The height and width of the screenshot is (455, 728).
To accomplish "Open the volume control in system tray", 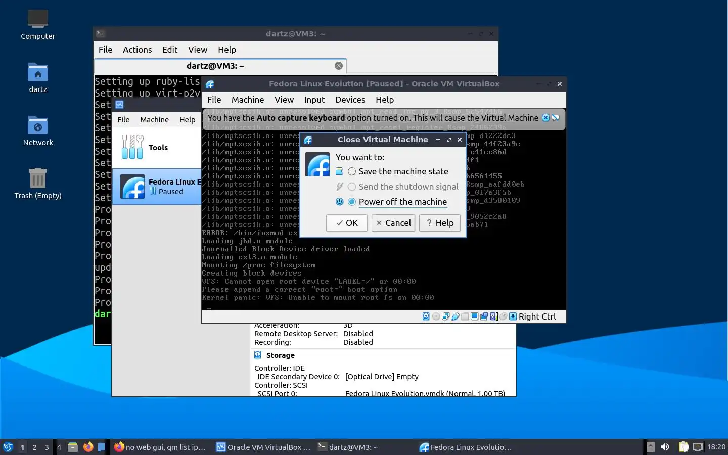I will click(x=665, y=447).
